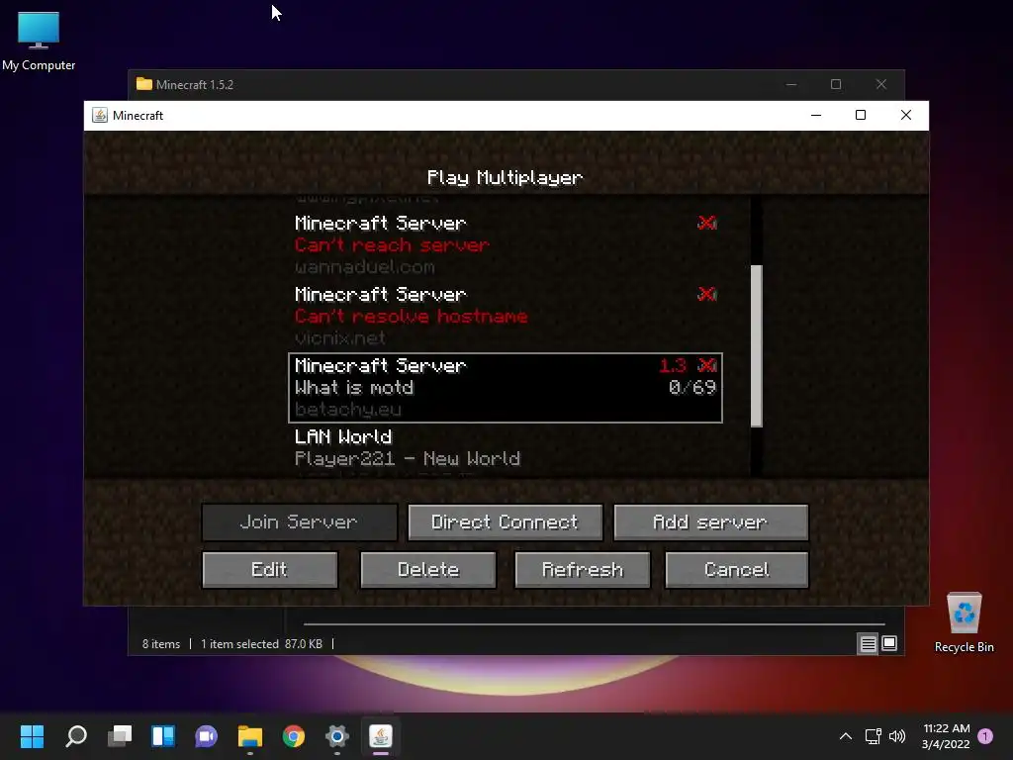
Task: Click "8 items" in Explorer status bar
Action: click(x=161, y=643)
